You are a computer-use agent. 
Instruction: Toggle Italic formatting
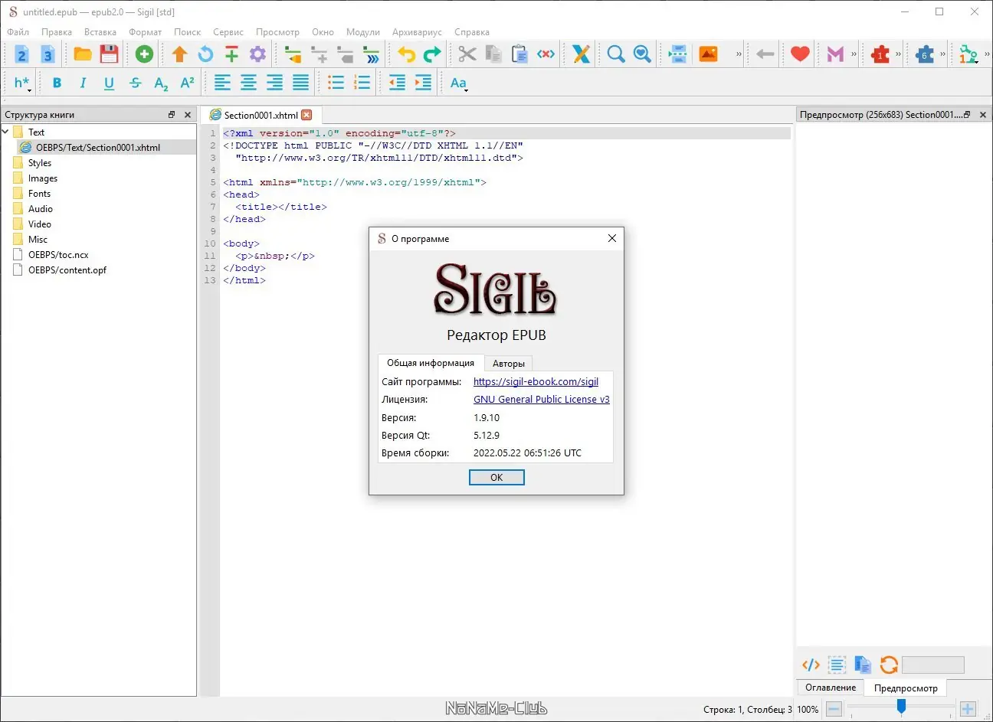point(83,83)
